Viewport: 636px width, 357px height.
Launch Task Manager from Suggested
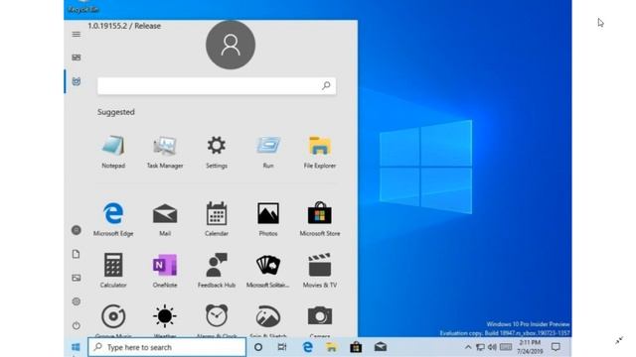(x=165, y=152)
